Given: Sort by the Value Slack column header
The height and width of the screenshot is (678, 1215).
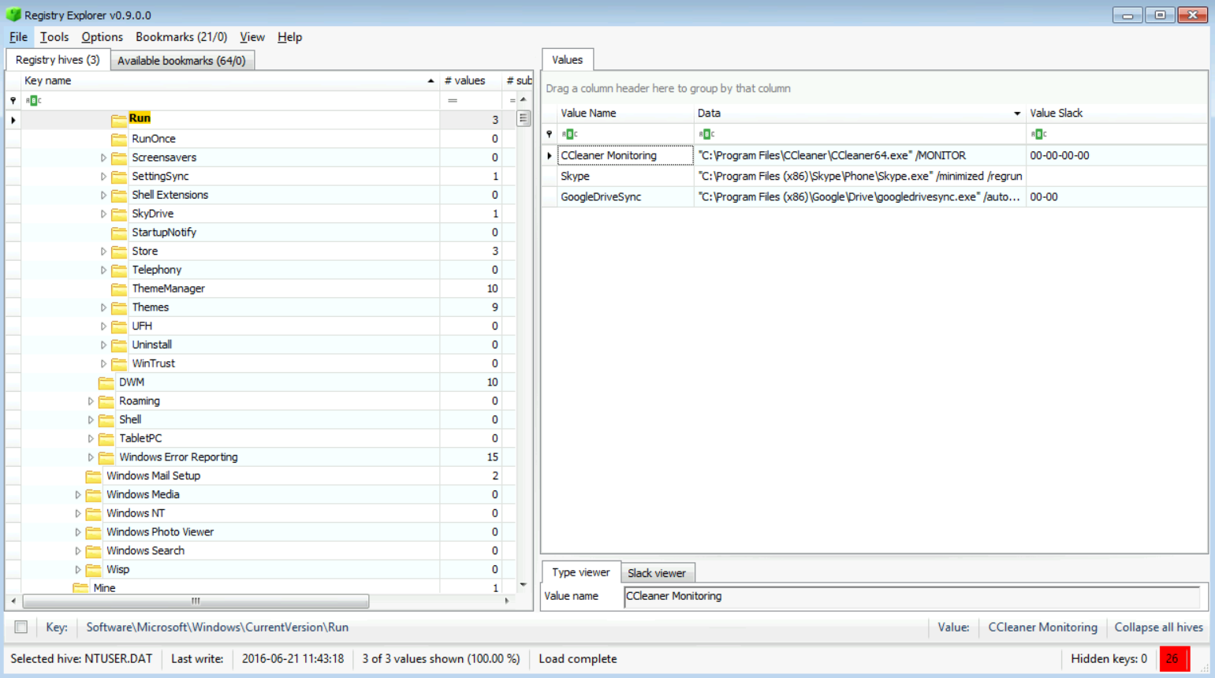Looking at the screenshot, I should (x=1116, y=114).
